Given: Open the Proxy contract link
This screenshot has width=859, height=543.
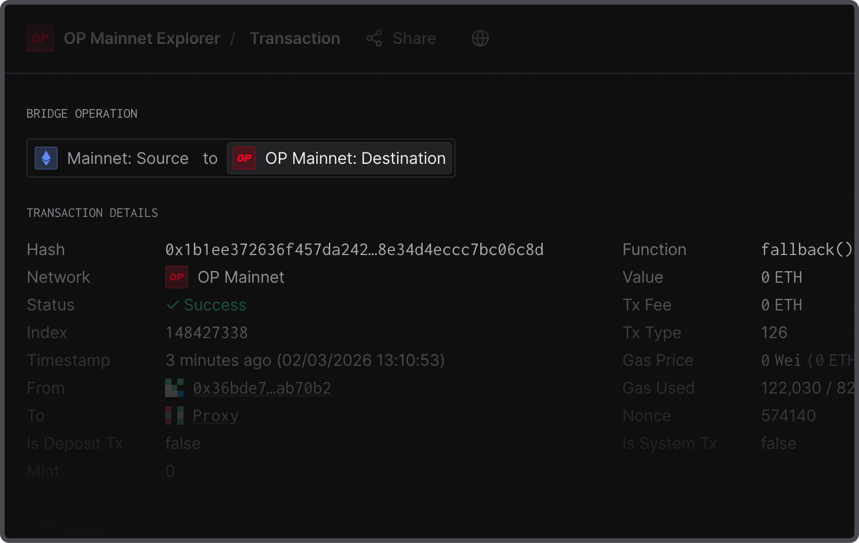Looking at the screenshot, I should pos(215,415).
